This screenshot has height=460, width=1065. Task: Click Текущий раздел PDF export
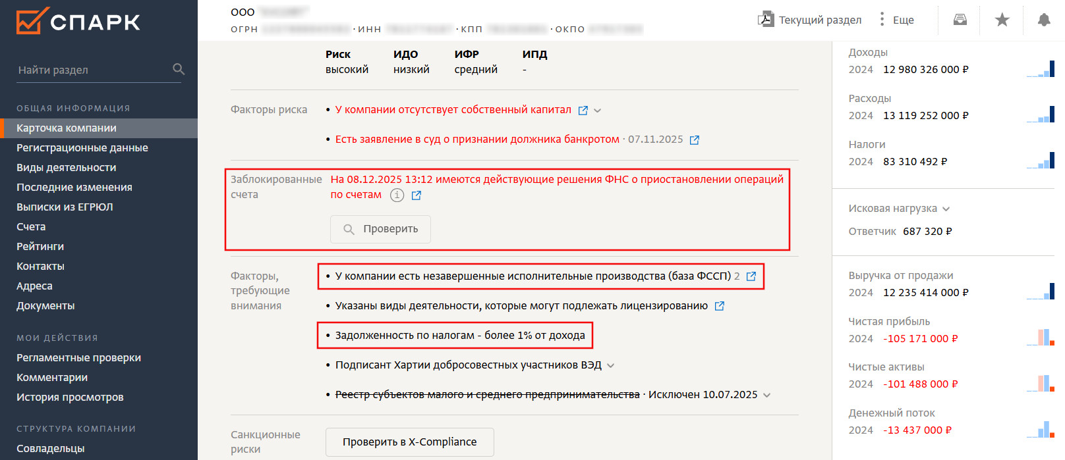pos(810,20)
